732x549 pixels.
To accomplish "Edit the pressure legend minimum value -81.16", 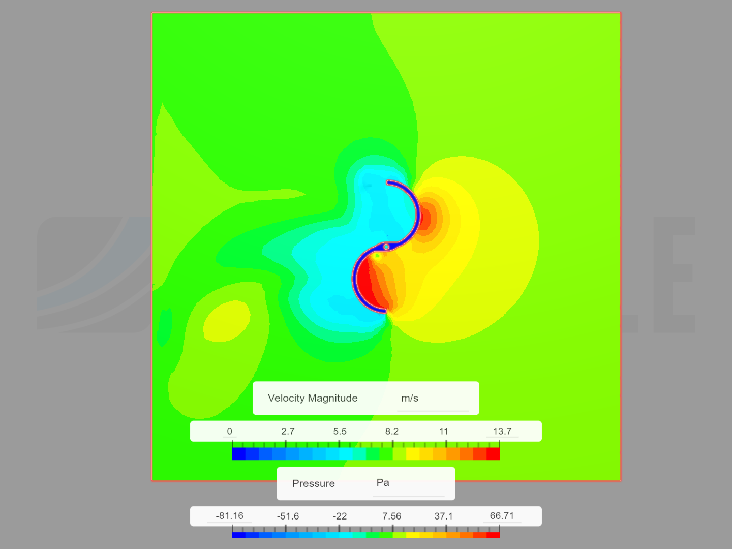I will pos(230,516).
